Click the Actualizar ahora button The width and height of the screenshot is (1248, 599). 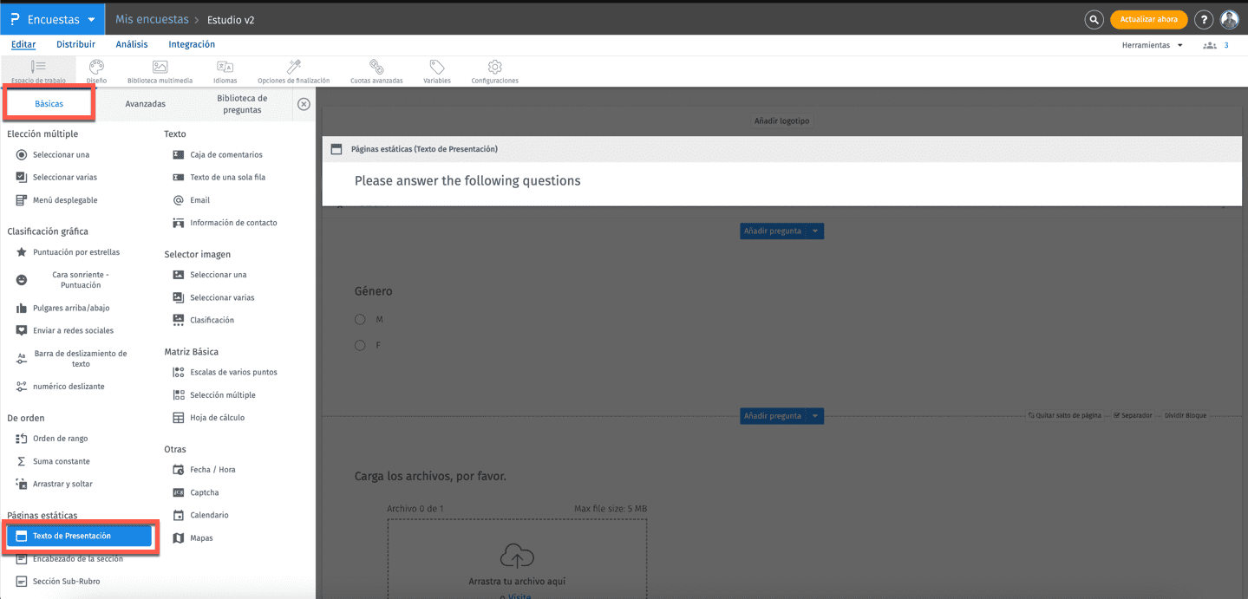point(1148,18)
